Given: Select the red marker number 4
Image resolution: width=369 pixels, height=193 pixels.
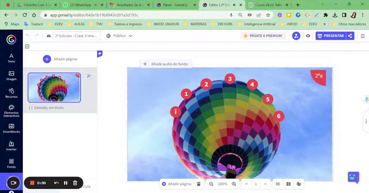Looking at the screenshot, I should 252,84.
